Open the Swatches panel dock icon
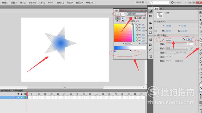Image resolution: width=202 pixels, height=113 pixels. pyautogui.click(x=150, y=16)
